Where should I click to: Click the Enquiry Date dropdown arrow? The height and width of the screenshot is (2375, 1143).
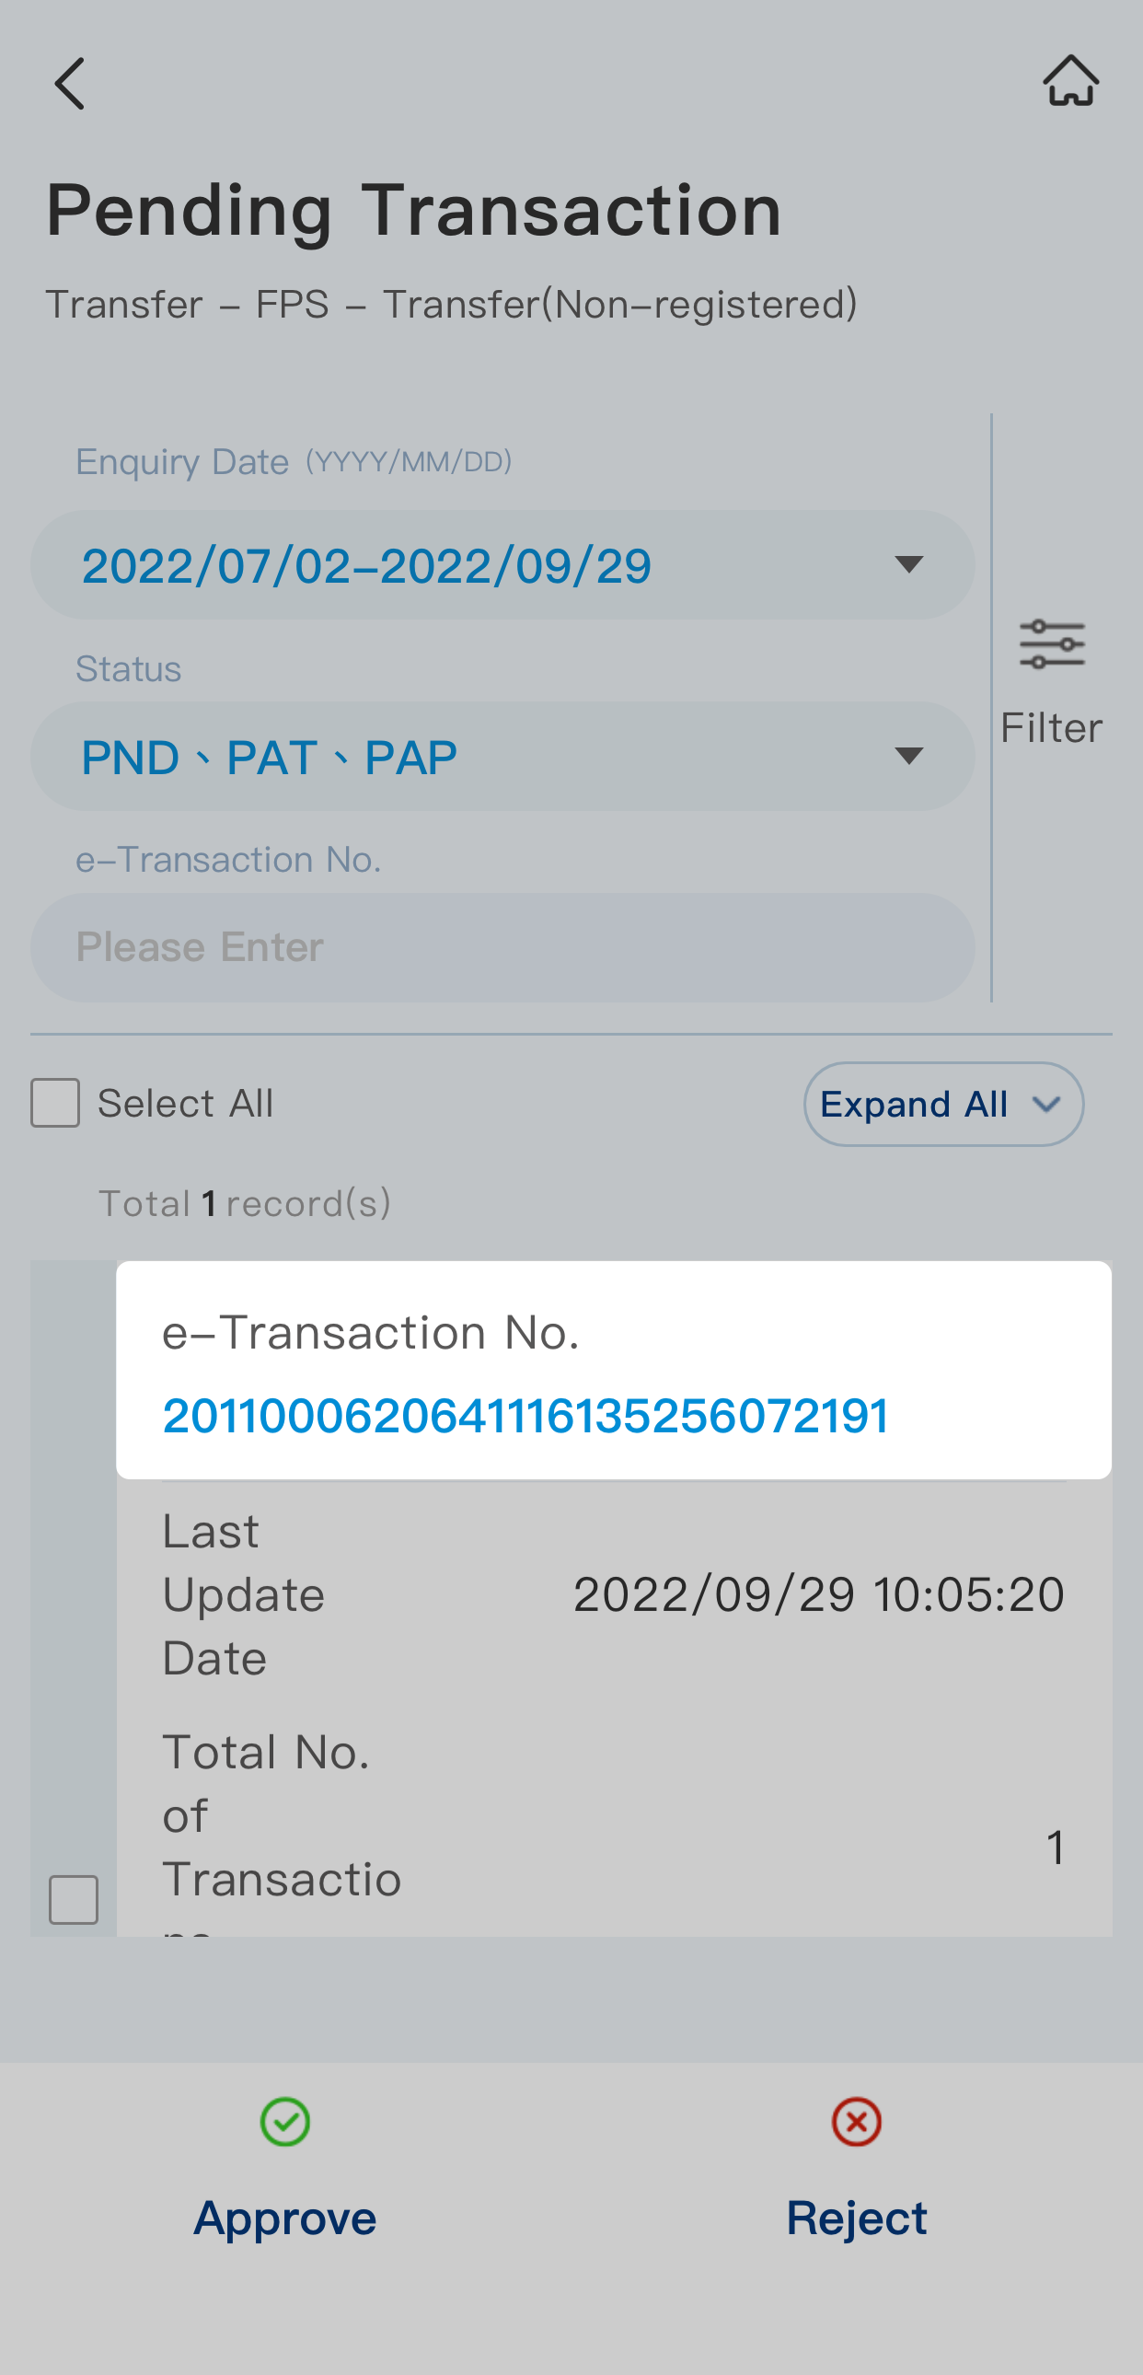pyautogui.click(x=909, y=565)
